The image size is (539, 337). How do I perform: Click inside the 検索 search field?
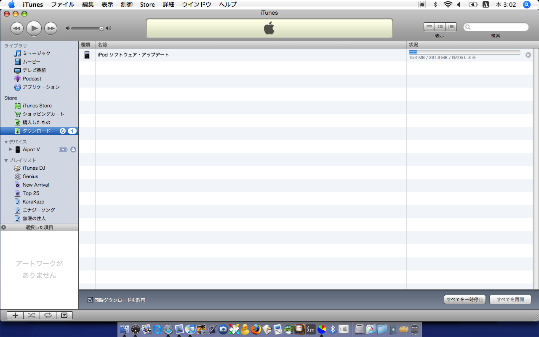[496, 27]
